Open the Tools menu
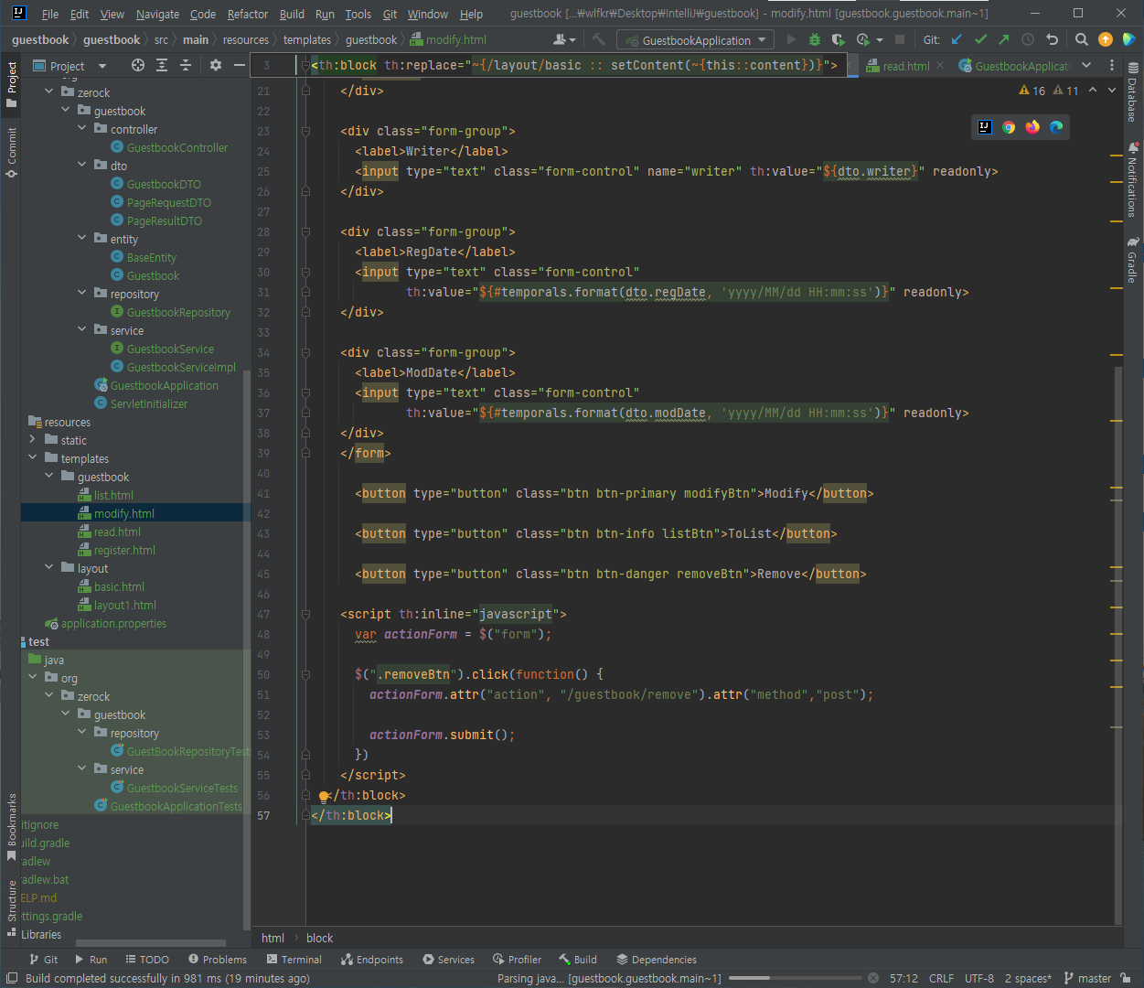This screenshot has width=1144, height=988. (358, 14)
